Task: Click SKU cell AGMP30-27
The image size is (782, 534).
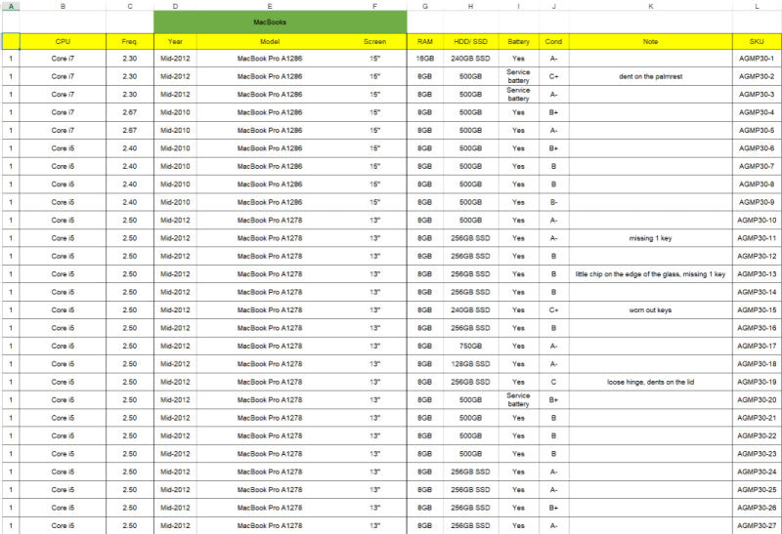Action: pyautogui.click(x=757, y=525)
